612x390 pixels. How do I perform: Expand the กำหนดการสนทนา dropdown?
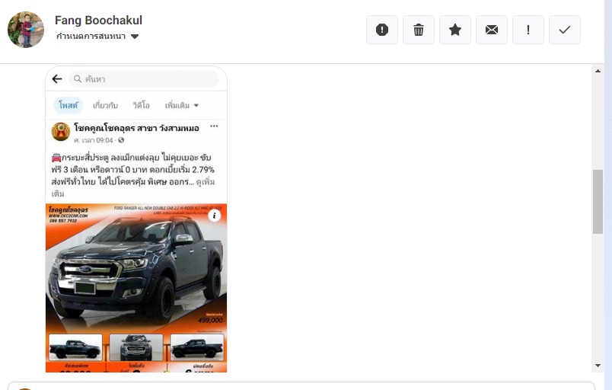[97, 37]
